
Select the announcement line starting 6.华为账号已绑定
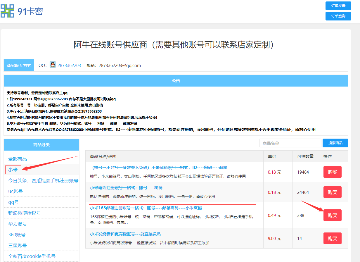pos(72,123)
